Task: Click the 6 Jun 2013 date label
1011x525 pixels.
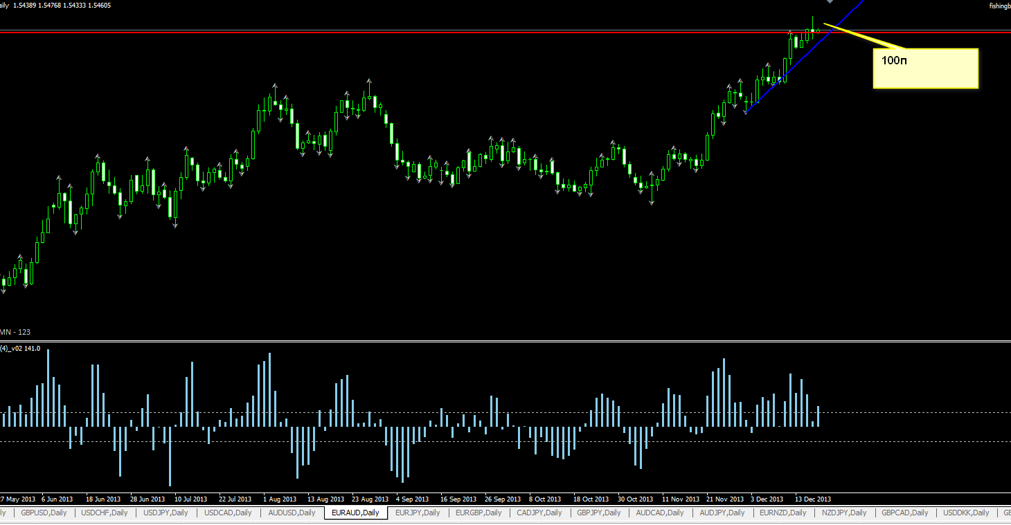Action: (57, 499)
